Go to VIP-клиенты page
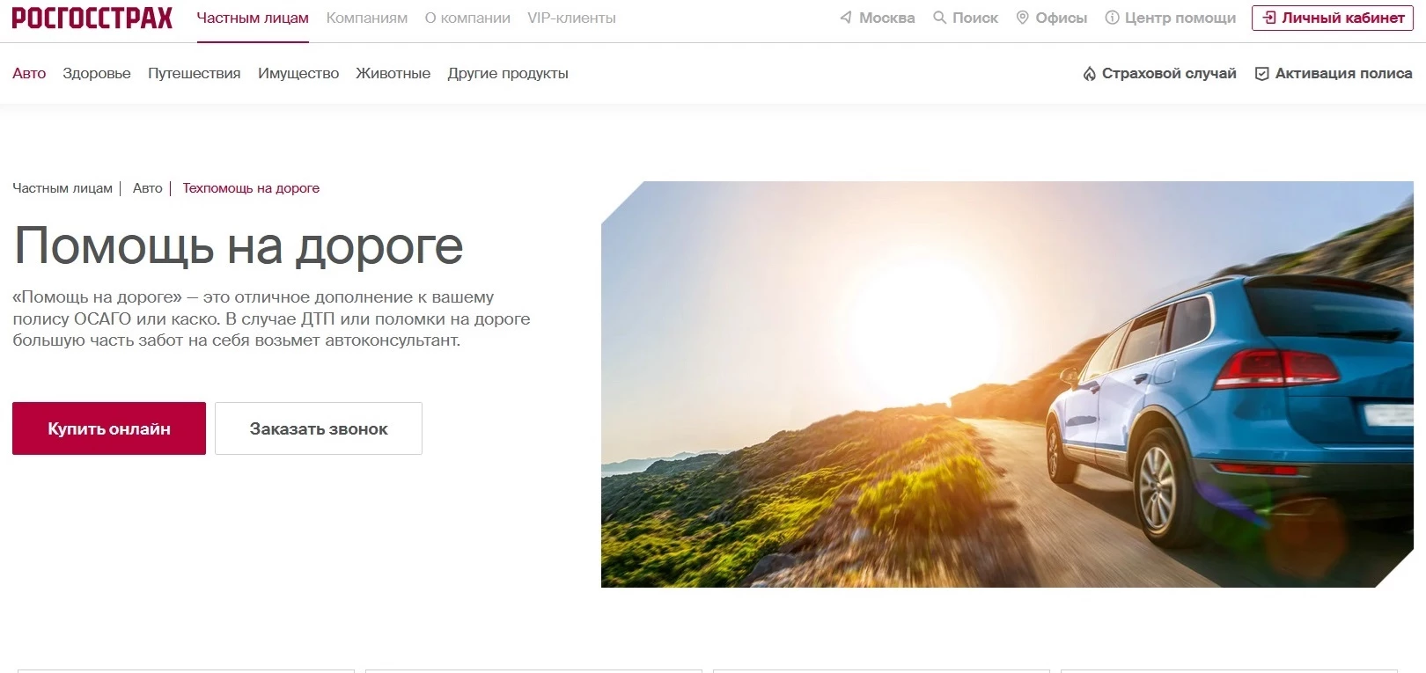 [x=571, y=18]
